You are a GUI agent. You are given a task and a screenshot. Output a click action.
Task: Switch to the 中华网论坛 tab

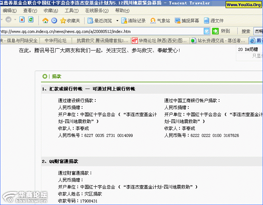56,40
